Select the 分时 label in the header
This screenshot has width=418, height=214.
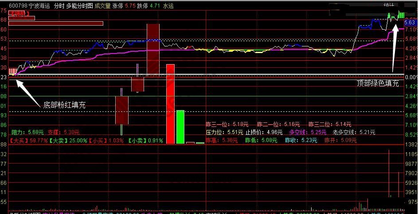coord(59,6)
